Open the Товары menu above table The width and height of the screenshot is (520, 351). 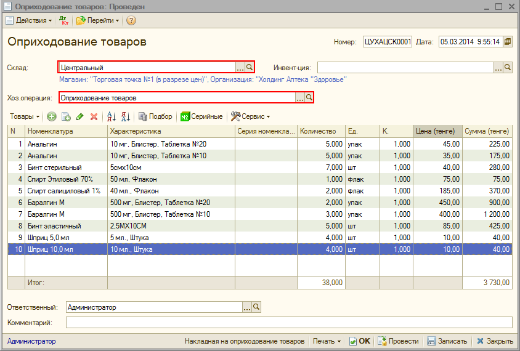pyautogui.click(x=25, y=116)
